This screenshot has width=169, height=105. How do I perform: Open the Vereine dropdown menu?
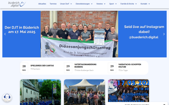click(101, 4)
